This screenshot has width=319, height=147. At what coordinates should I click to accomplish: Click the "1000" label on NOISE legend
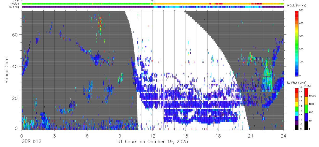(311, 104)
